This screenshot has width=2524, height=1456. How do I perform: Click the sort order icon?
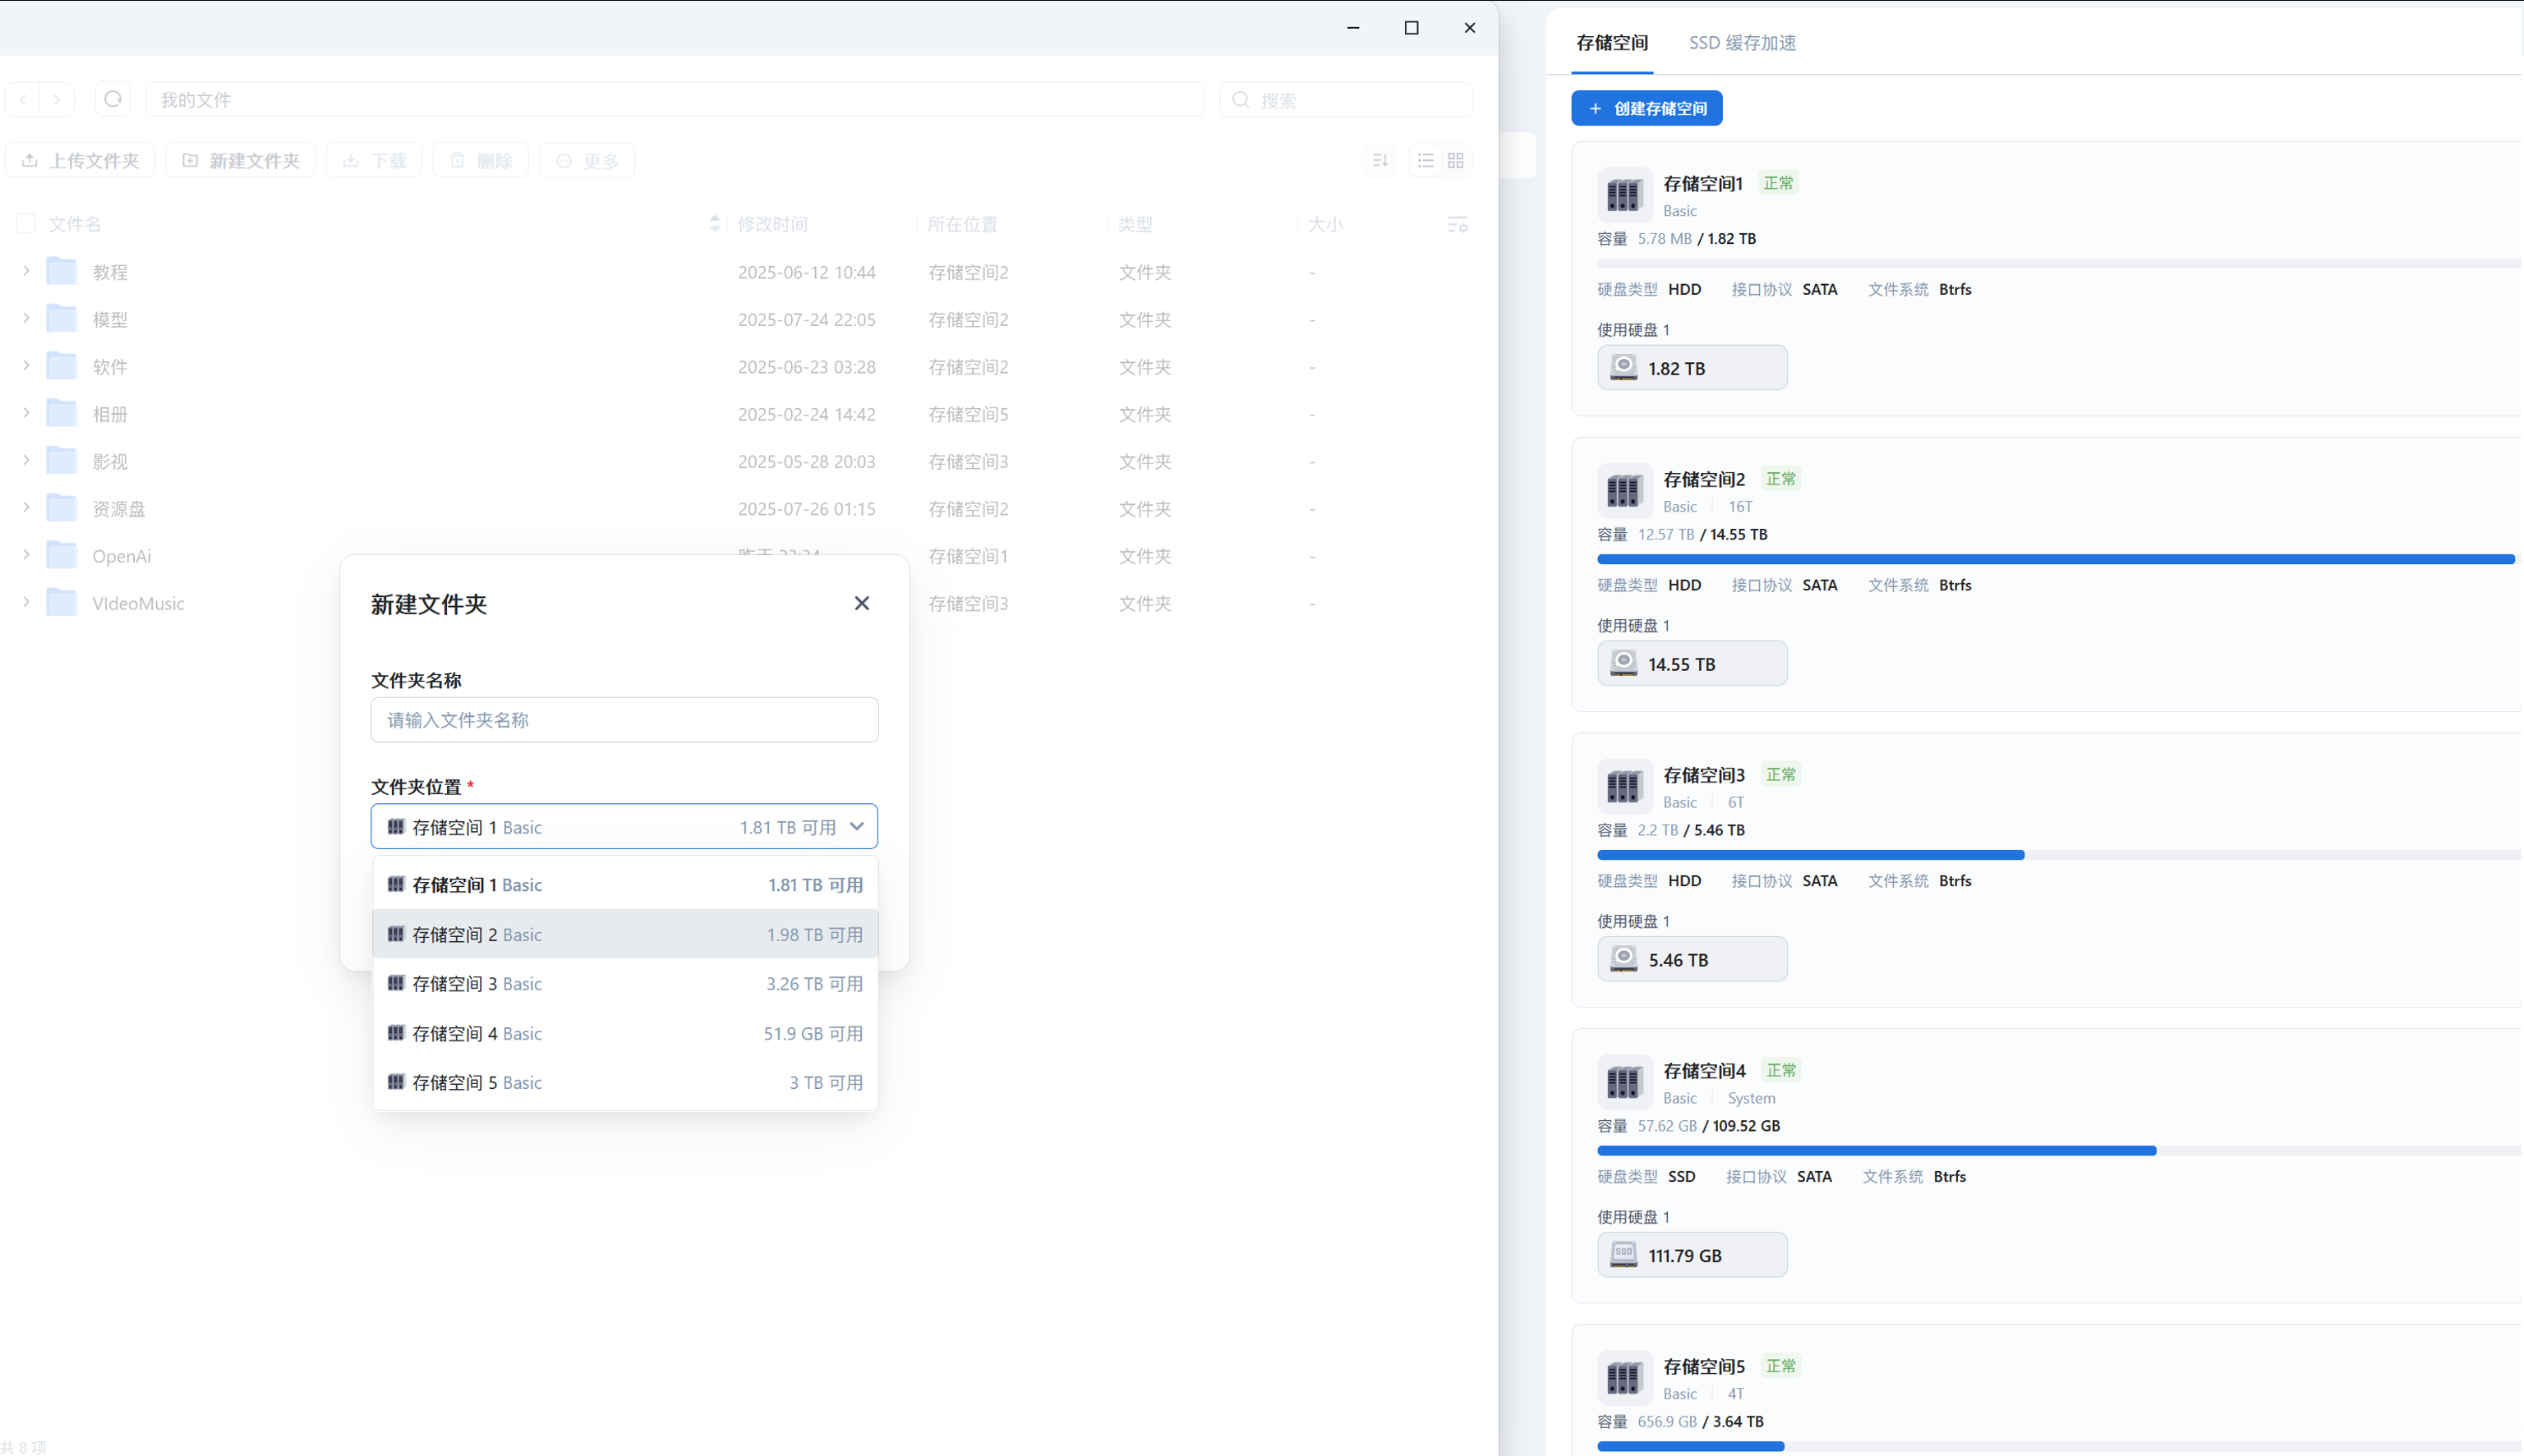[x=1380, y=161]
